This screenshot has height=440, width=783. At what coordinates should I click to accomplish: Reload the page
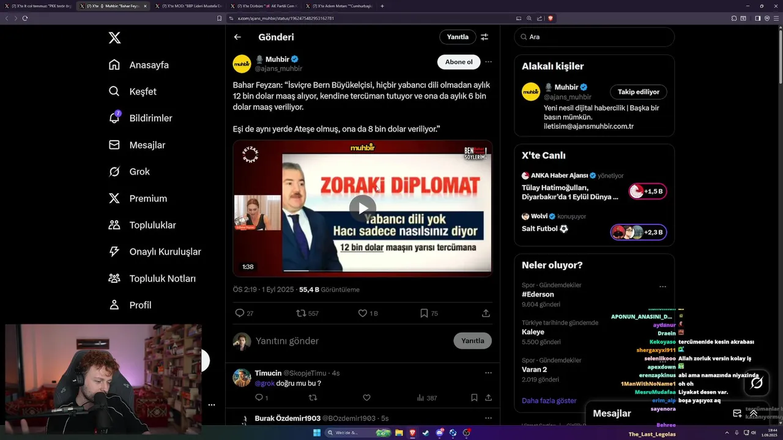tap(25, 18)
